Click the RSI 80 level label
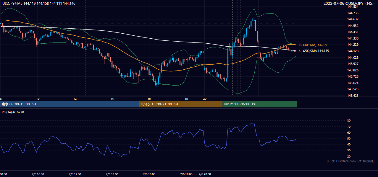This screenshot has width=378, height=177. [x=349, y=121]
